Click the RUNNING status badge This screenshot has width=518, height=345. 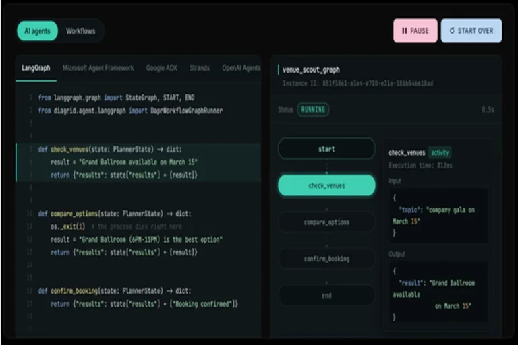313,110
